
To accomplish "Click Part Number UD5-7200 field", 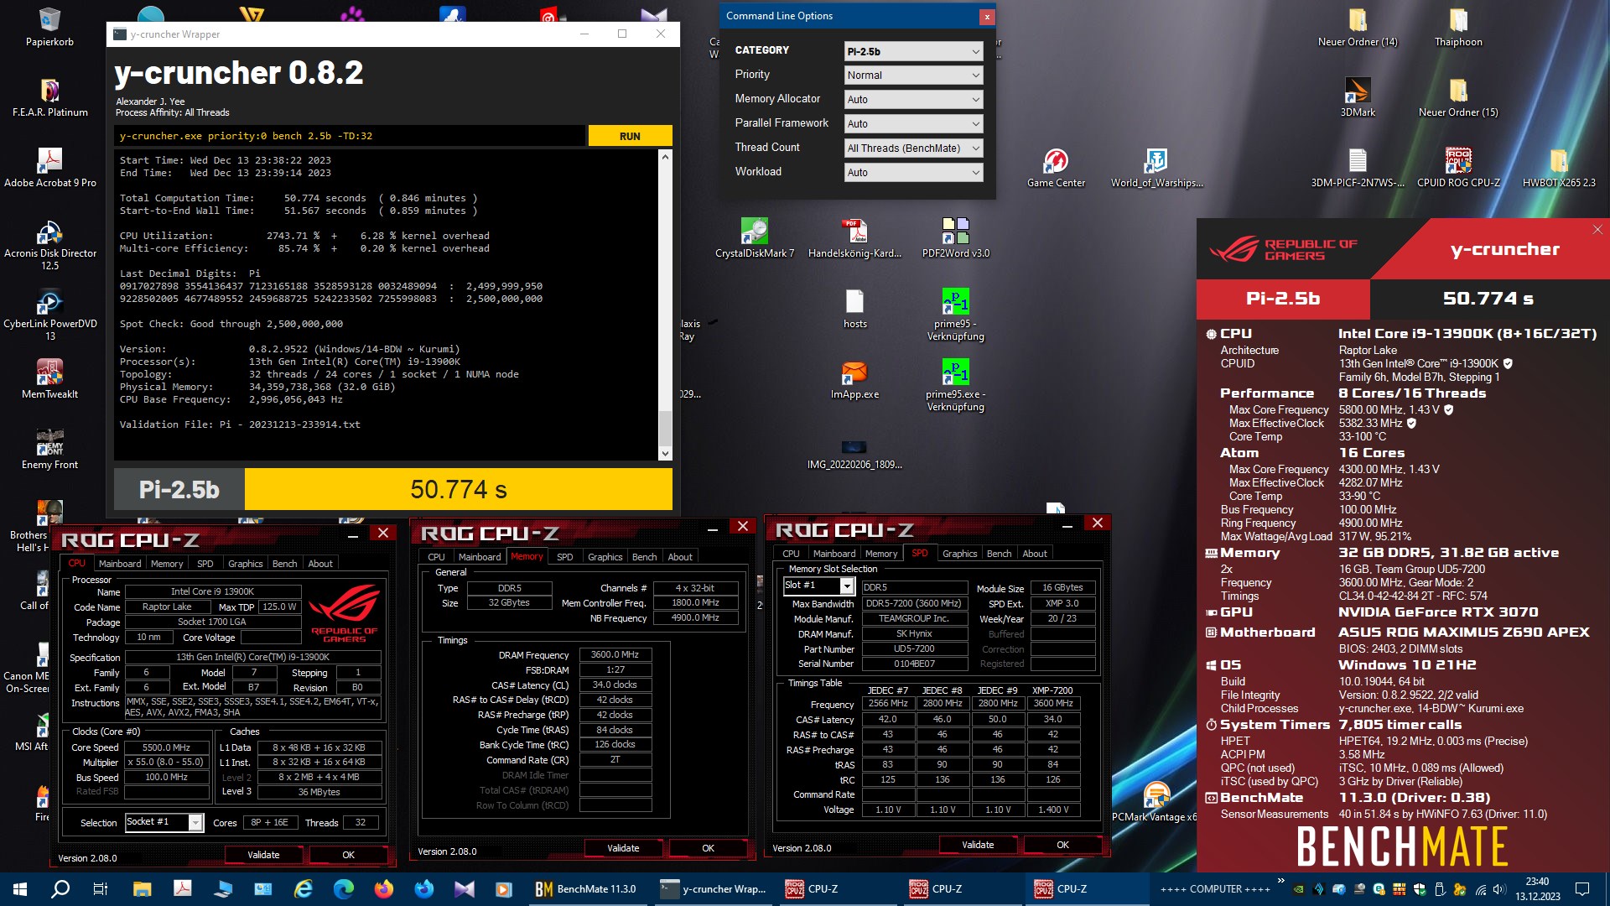I will pos(914,648).
